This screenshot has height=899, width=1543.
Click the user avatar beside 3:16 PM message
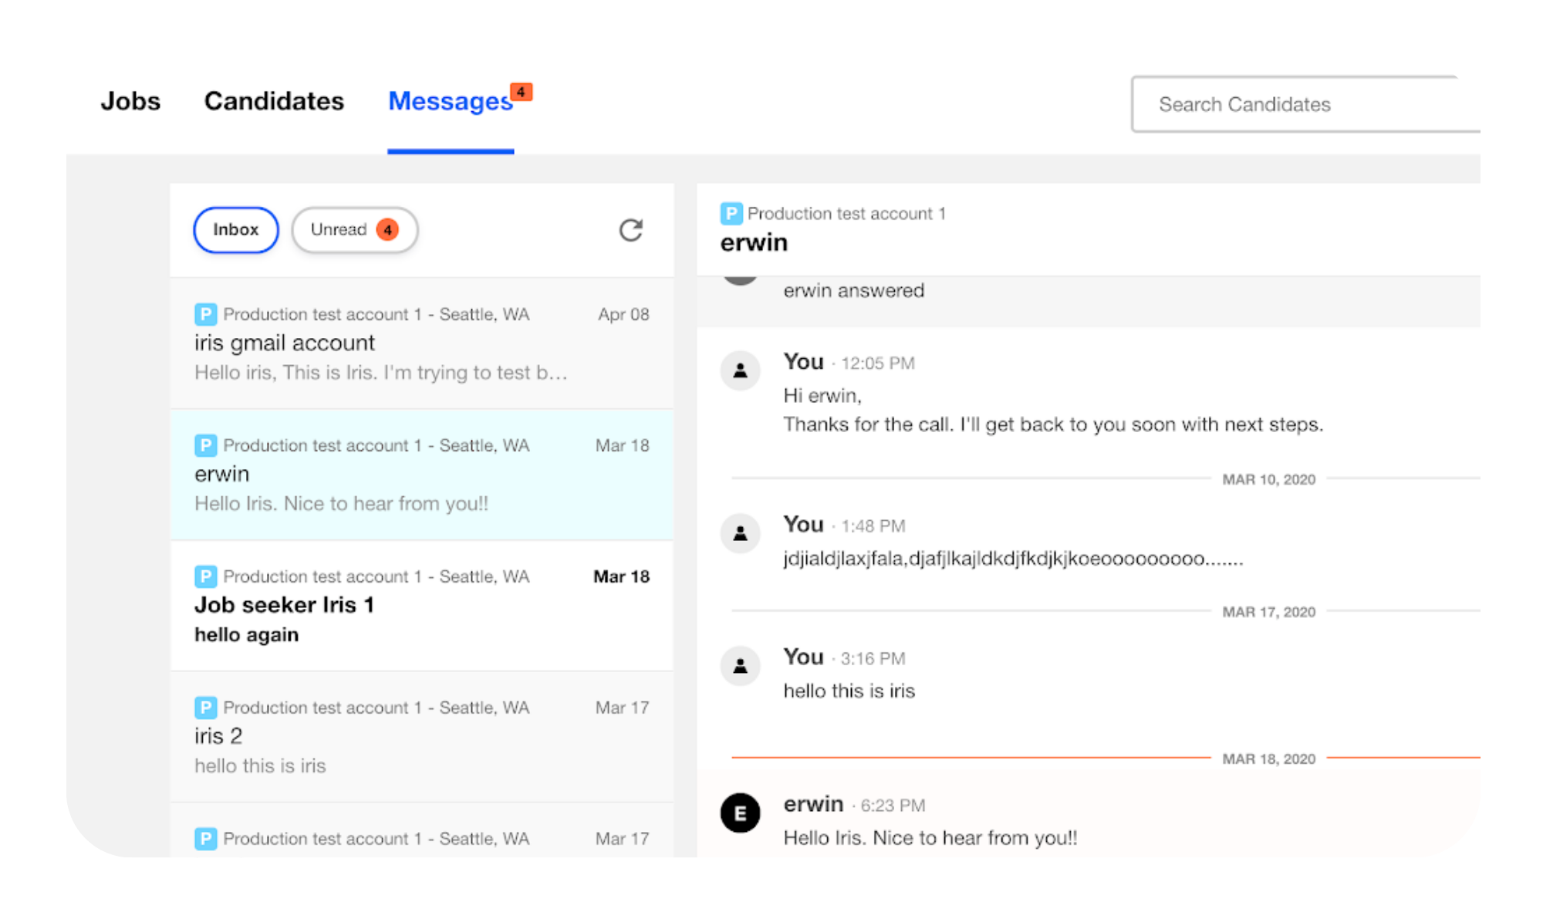(740, 666)
